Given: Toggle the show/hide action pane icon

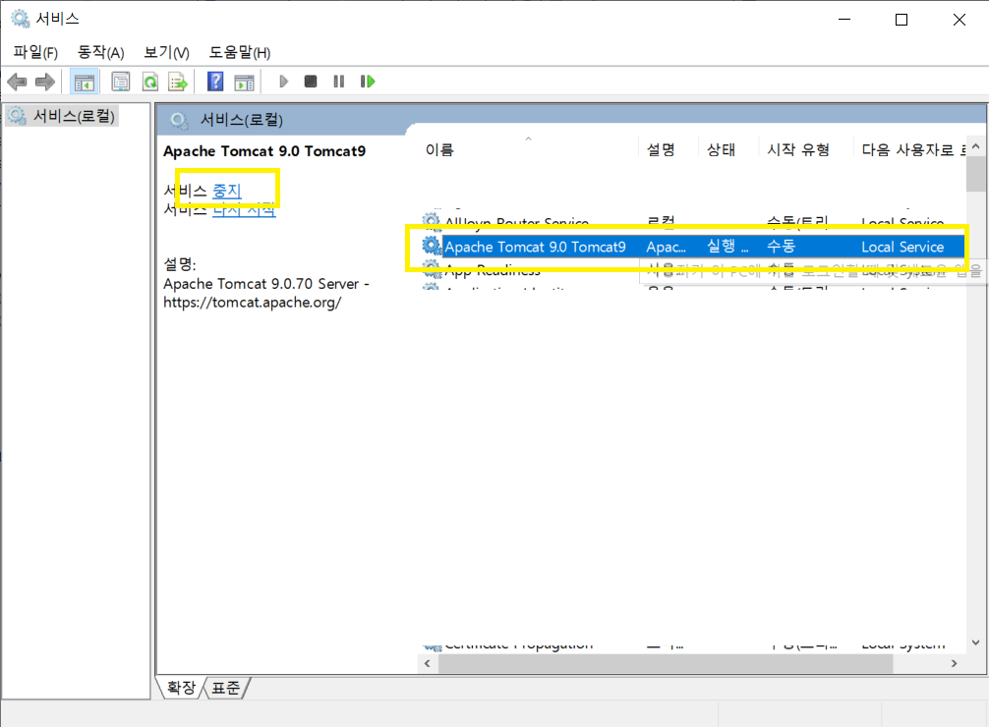Looking at the screenshot, I should (x=244, y=82).
